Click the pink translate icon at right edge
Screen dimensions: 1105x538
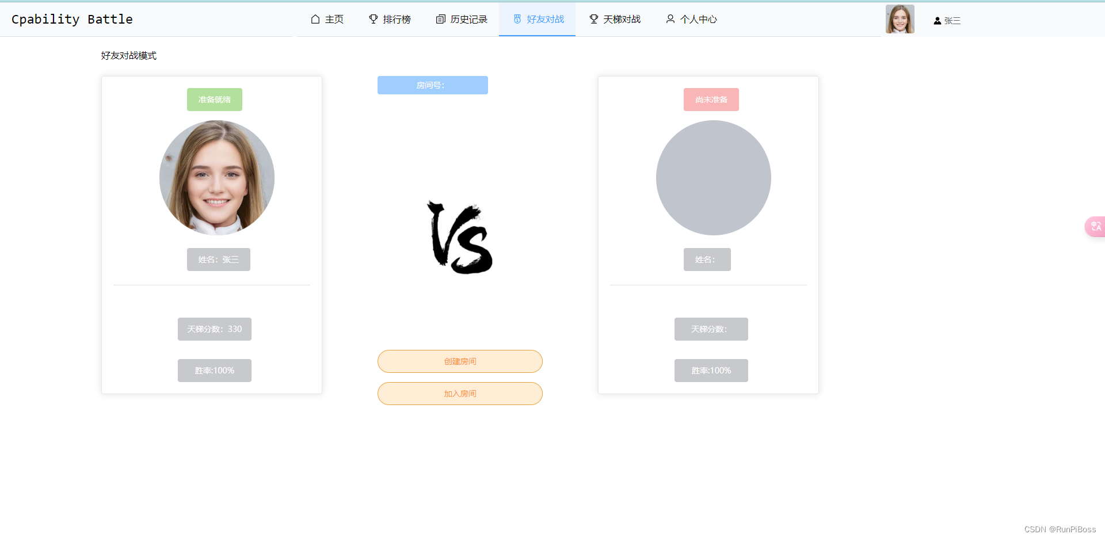pyautogui.click(x=1095, y=226)
